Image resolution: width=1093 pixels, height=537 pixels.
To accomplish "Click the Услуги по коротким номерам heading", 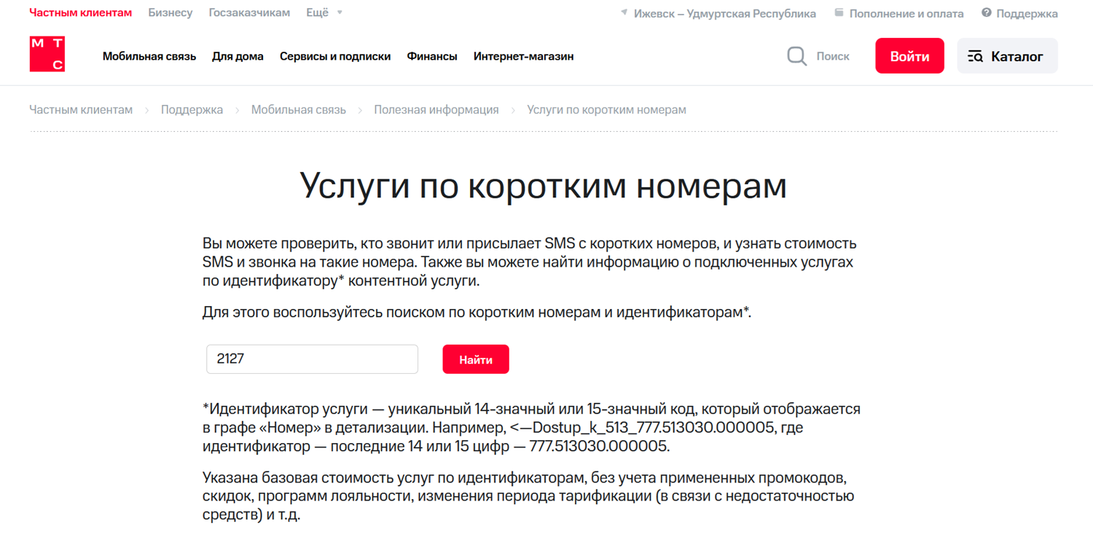I will pos(544,185).
